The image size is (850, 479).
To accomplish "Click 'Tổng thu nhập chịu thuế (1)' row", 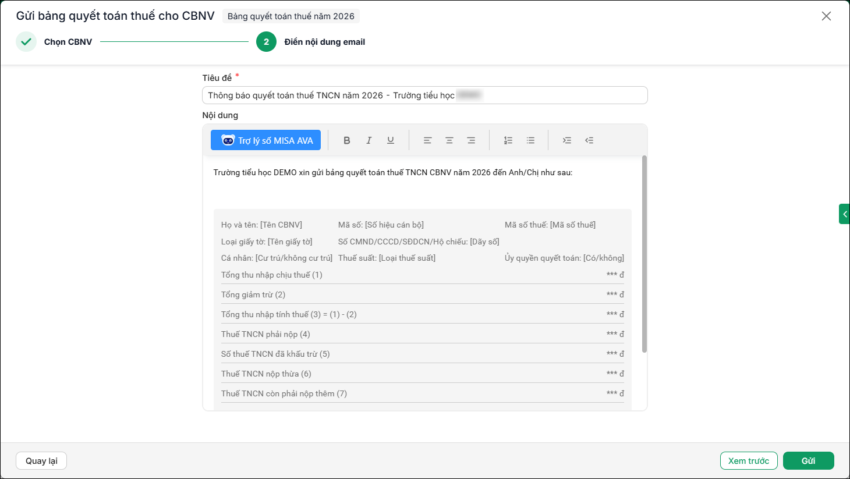I will 423,275.
